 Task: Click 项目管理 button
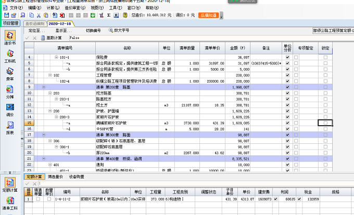(x=11, y=23)
